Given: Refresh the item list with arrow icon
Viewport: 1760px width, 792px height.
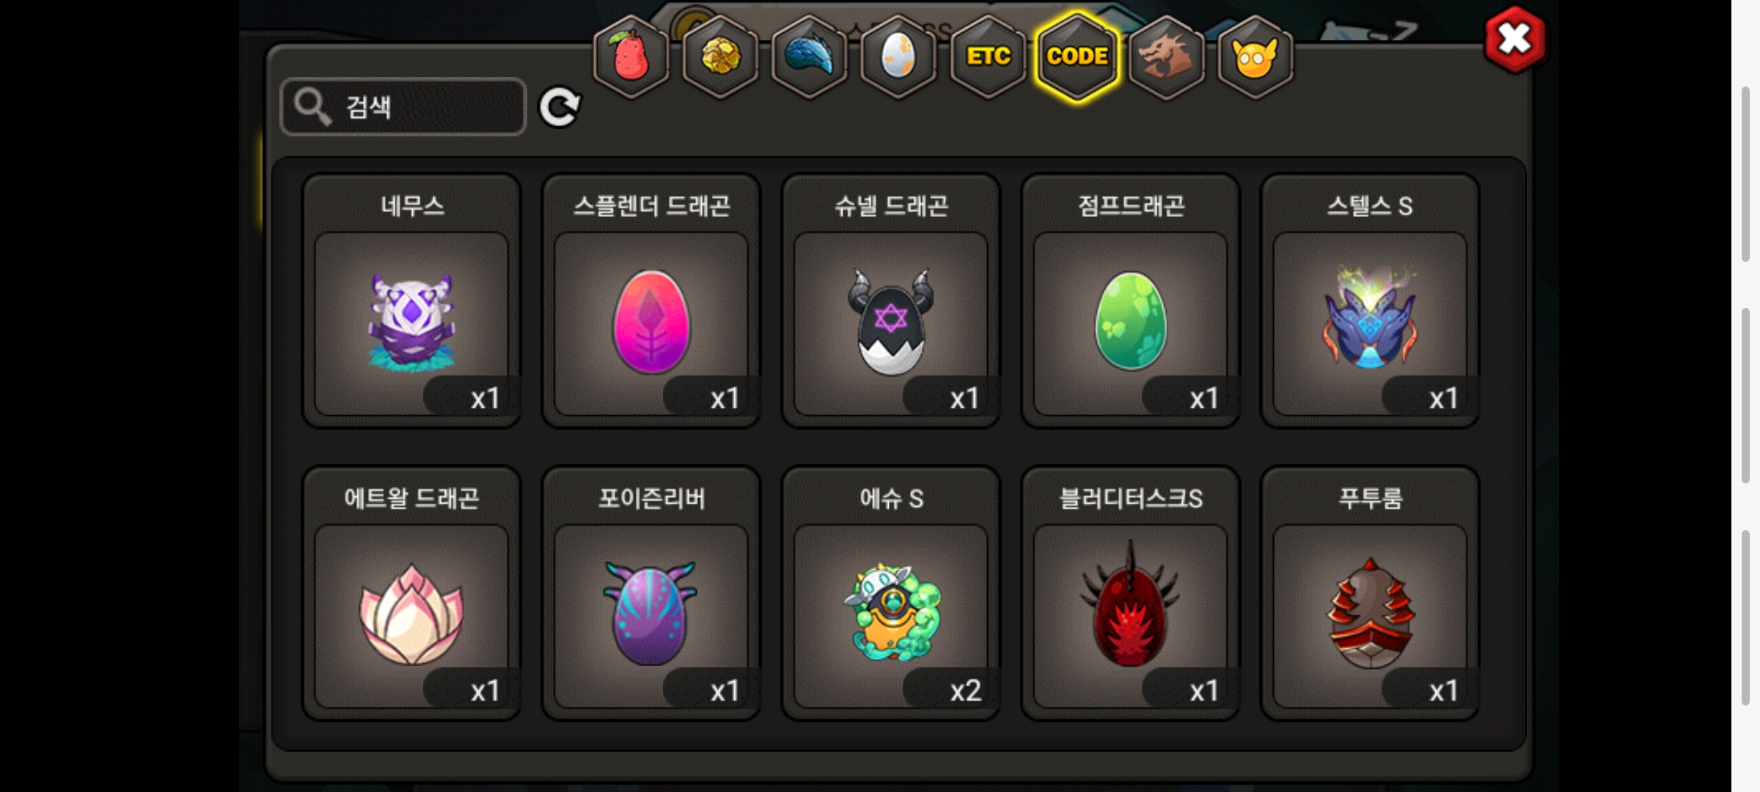Looking at the screenshot, I should coord(560,107).
